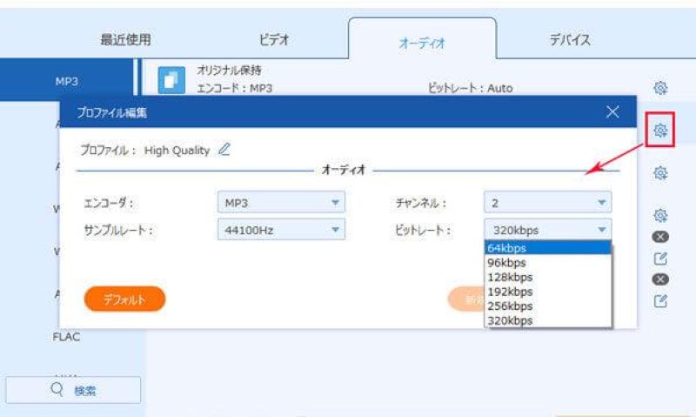Click the エンコード：MP3 text
The image size is (696, 417).
point(234,88)
